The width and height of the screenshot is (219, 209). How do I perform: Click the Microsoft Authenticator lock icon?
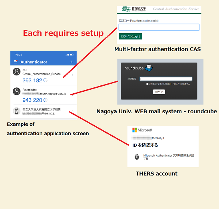(x=137, y=157)
